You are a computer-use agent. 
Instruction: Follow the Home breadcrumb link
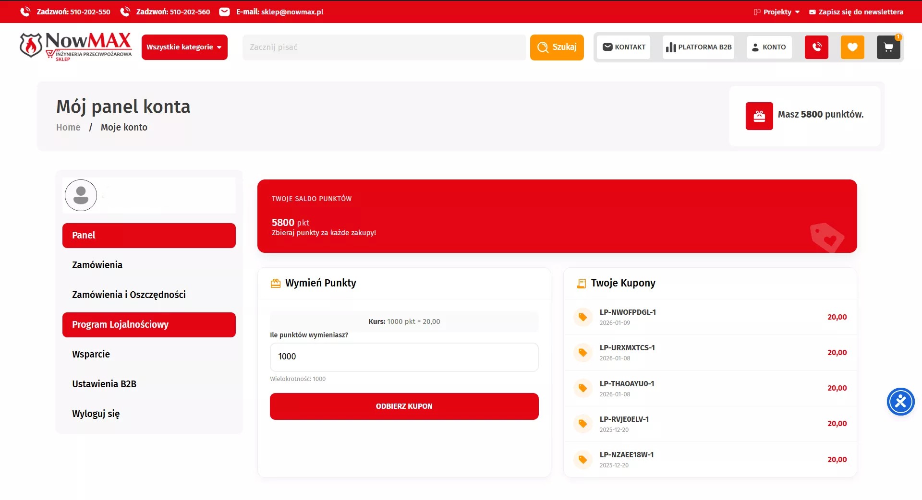point(68,127)
